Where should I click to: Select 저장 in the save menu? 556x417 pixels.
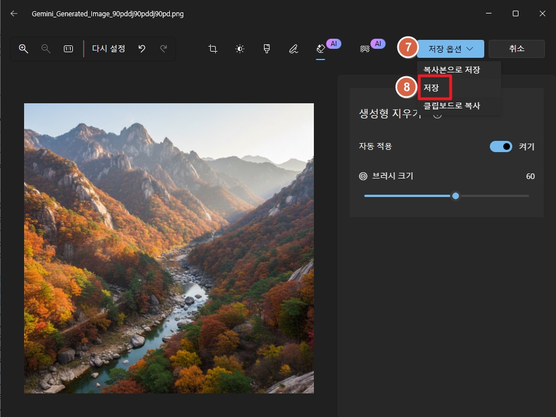[x=431, y=88]
